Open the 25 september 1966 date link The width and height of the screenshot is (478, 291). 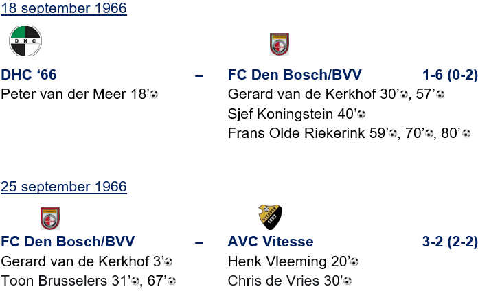click(x=64, y=187)
